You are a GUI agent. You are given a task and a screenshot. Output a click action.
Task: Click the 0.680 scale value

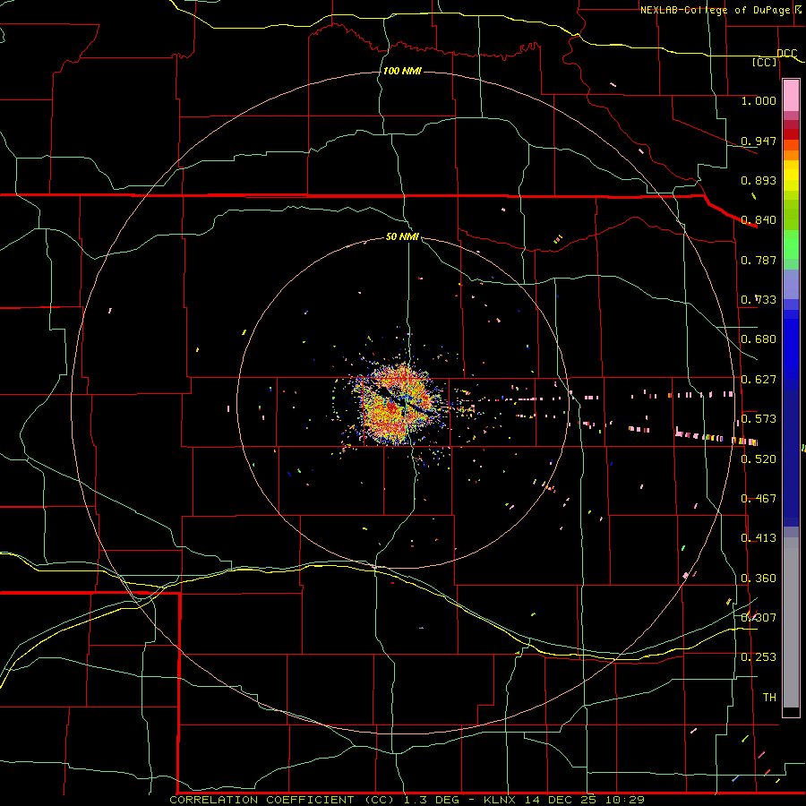[x=759, y=339]
